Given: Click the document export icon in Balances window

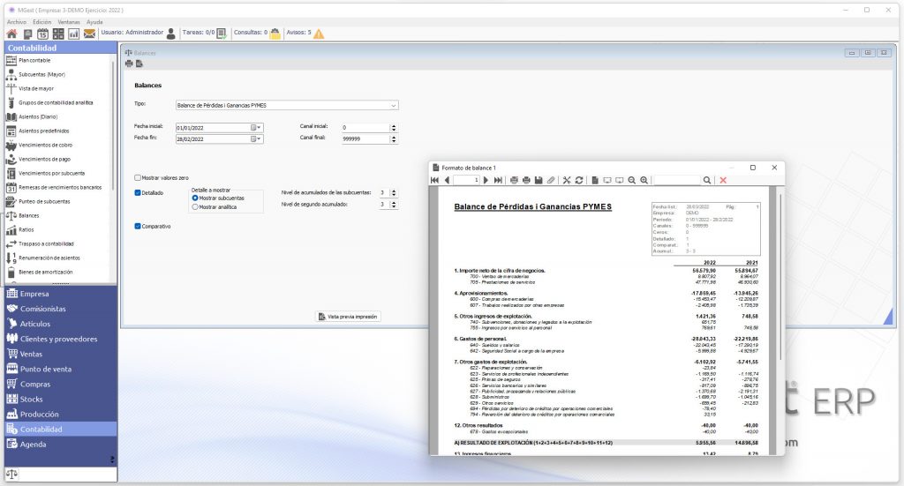Looking at the screenshot, I should coord(139,64).
